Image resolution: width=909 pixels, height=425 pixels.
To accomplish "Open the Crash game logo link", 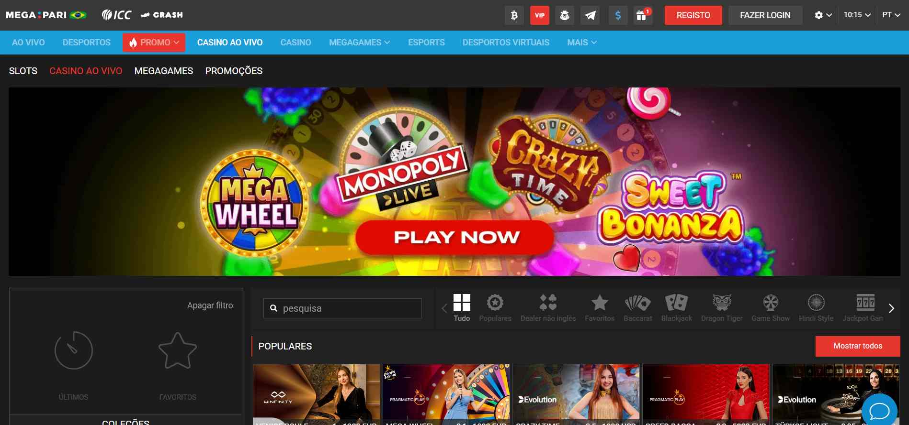I will tap(162, 15).
